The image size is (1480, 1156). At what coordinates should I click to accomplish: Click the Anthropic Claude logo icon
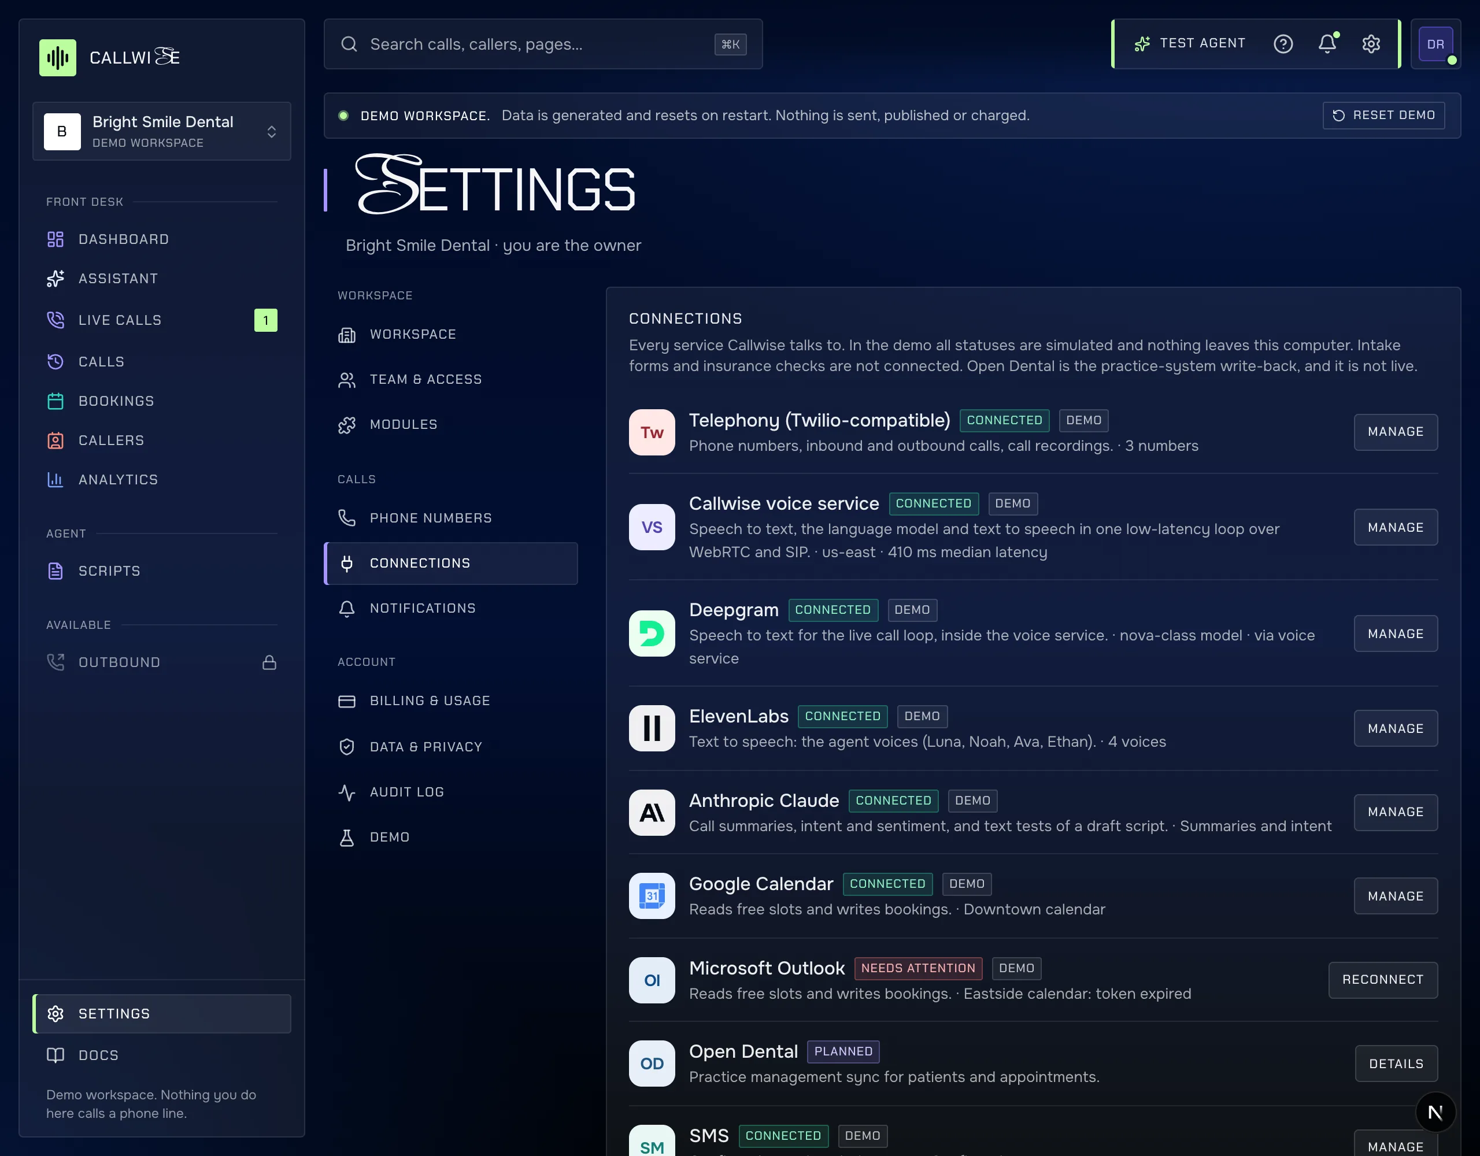pyautogui.click(x=651, y=813)
